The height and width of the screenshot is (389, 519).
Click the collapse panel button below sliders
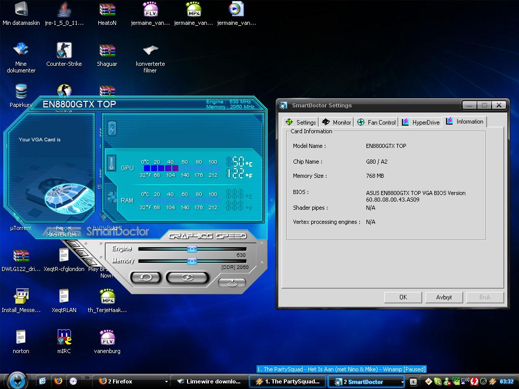click(x=232, y=283)
